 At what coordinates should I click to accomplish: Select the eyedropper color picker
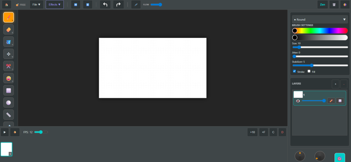(x=136, y=5)
